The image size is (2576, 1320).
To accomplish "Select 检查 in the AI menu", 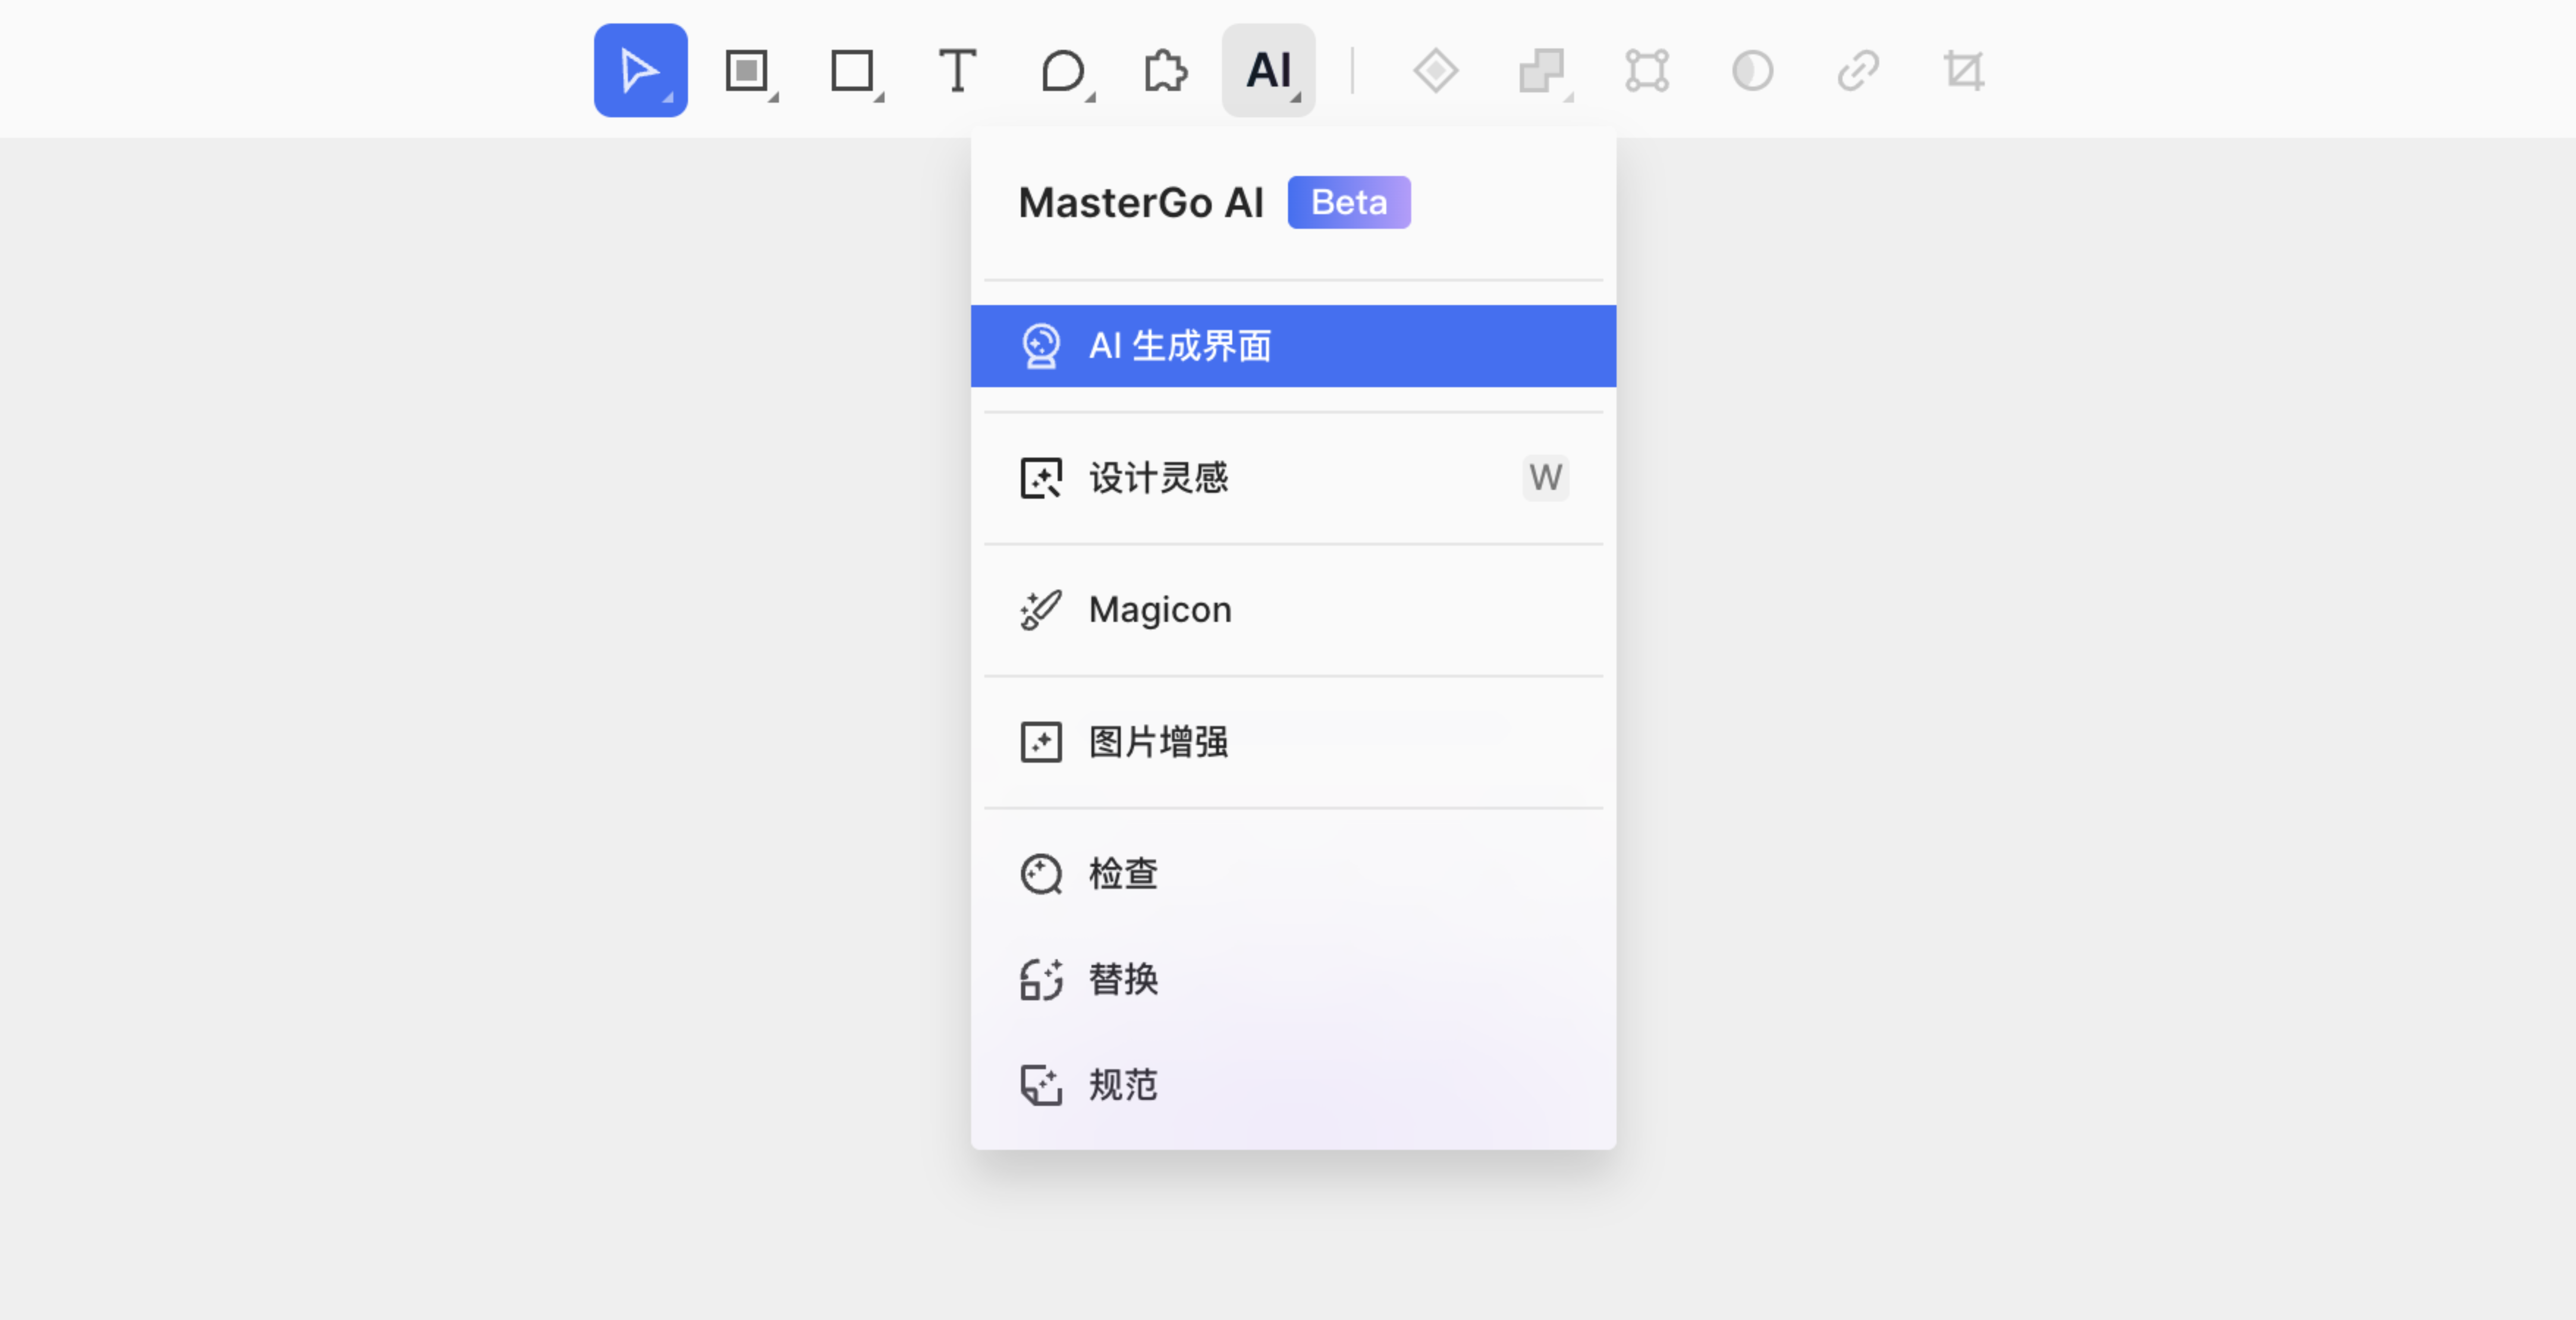I will click(1293, 874).
